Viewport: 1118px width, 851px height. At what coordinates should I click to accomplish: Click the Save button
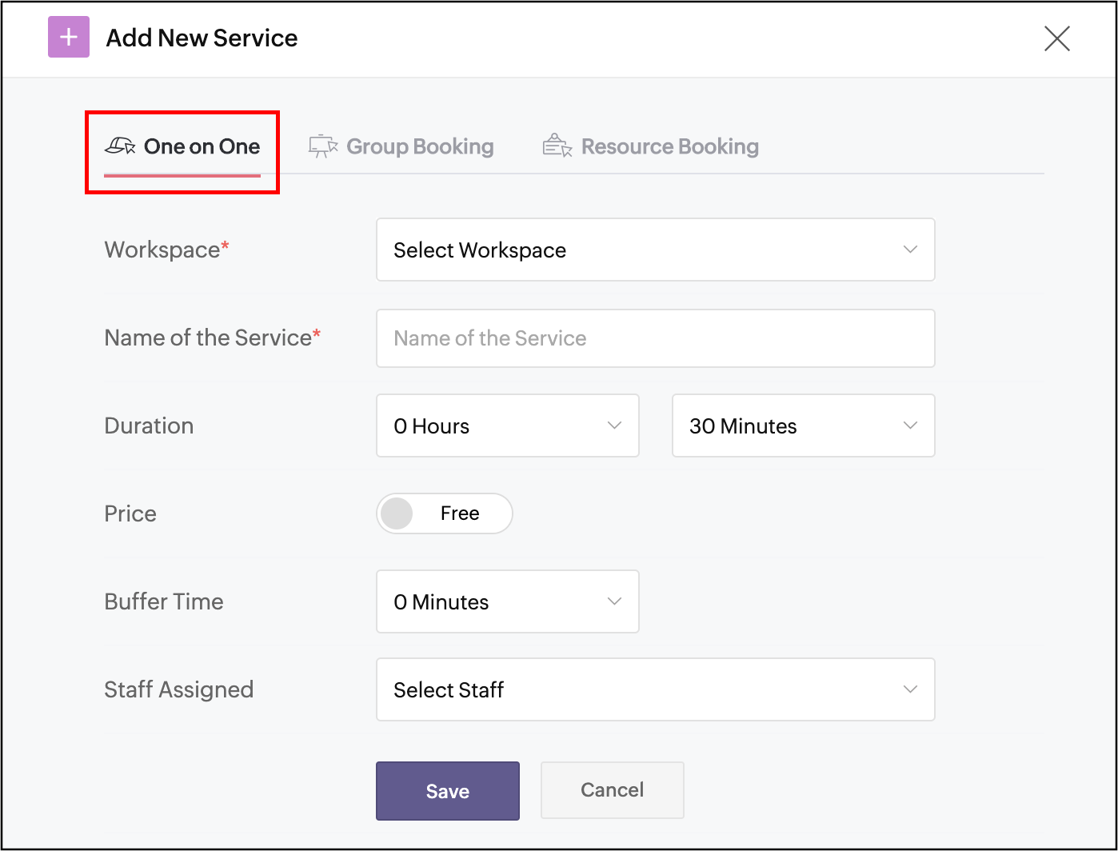(447, 791)
